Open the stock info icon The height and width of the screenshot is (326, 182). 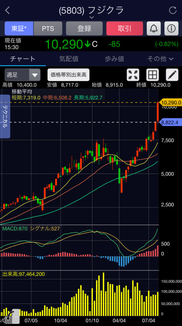point(171,28)
